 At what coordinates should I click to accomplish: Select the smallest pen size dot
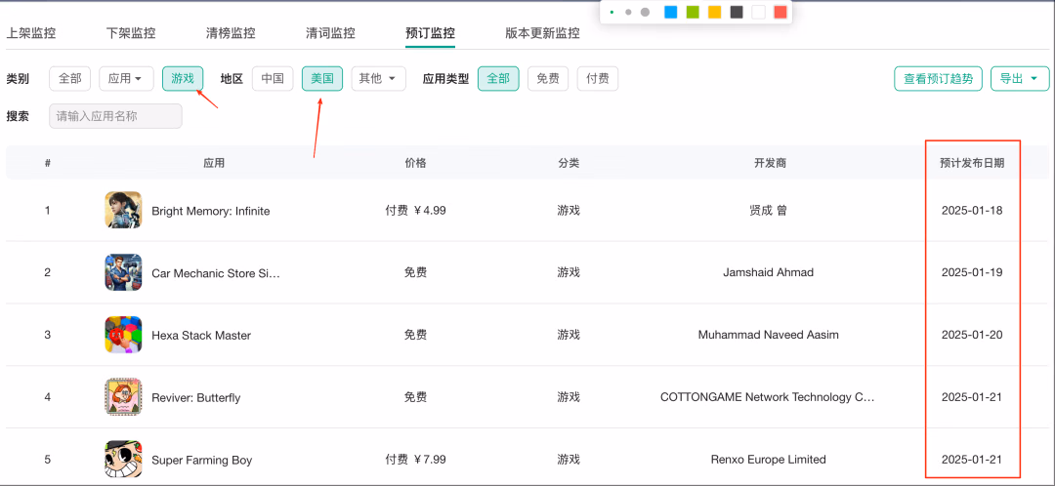coord(612,12)
